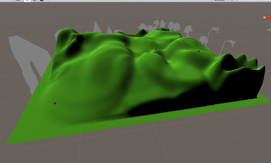Toggle the scene effects image icon
This screenshot has width=271, height=163.
point(42,1)
